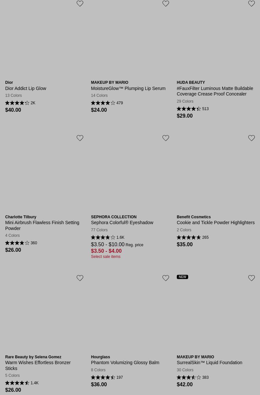The height and width of the screenshot is (395, 260).
Task: Click the Phantom Volumizing Glossy Balm title
Action: pos(125,363)
